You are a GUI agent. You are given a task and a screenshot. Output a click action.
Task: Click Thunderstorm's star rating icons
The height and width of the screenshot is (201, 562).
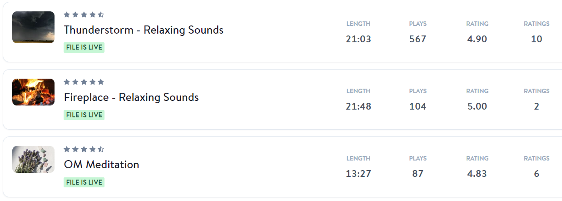click(84, 15)
